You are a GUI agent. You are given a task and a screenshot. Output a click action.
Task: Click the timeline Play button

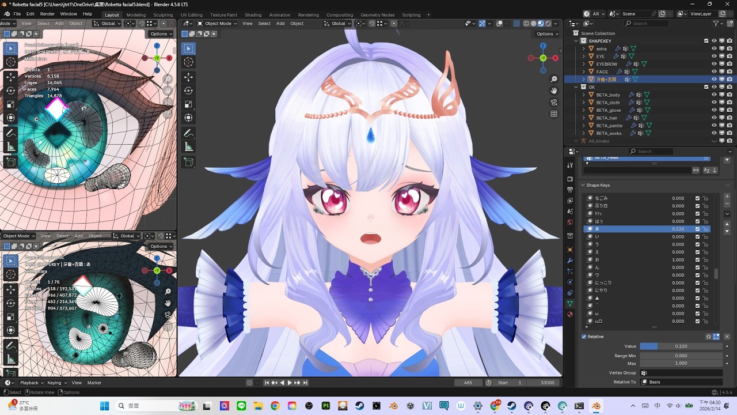290,383
